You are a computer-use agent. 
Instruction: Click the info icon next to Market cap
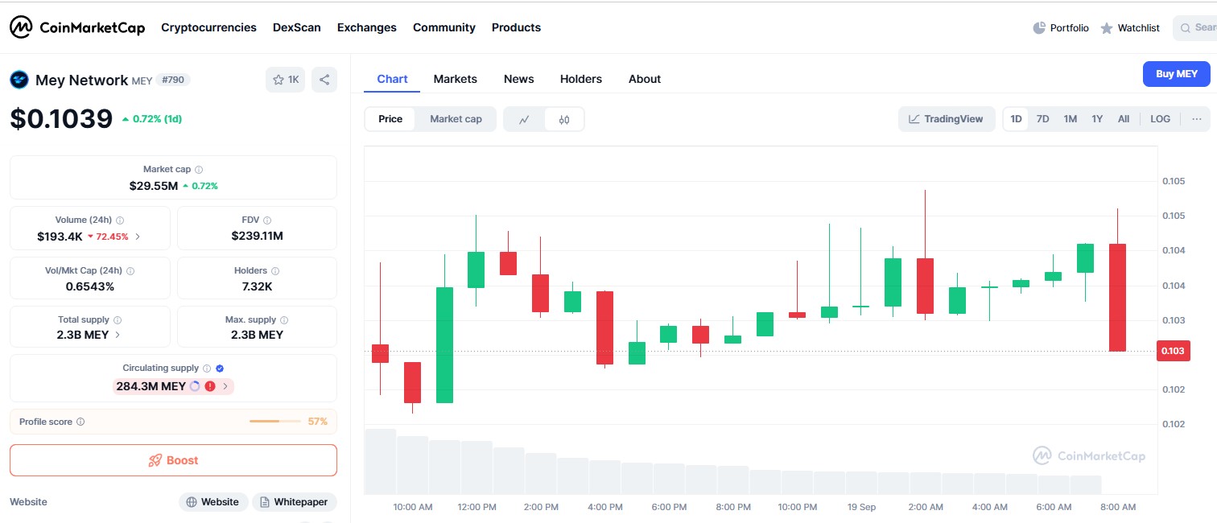point(199,170)
